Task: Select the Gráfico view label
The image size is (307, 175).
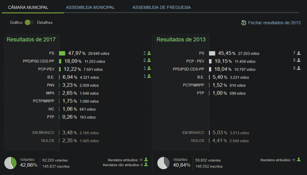Action: click(16, 22)
